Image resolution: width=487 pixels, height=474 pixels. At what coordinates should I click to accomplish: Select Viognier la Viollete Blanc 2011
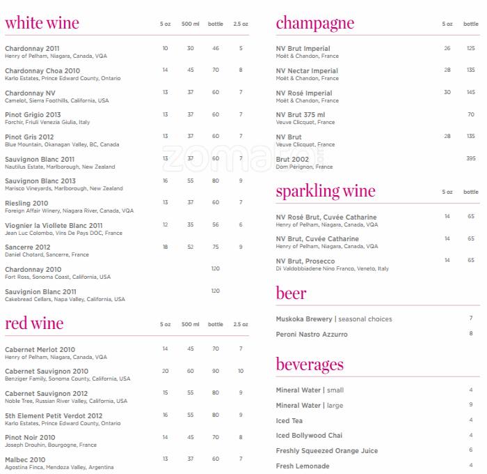click(x=54, y=226)
